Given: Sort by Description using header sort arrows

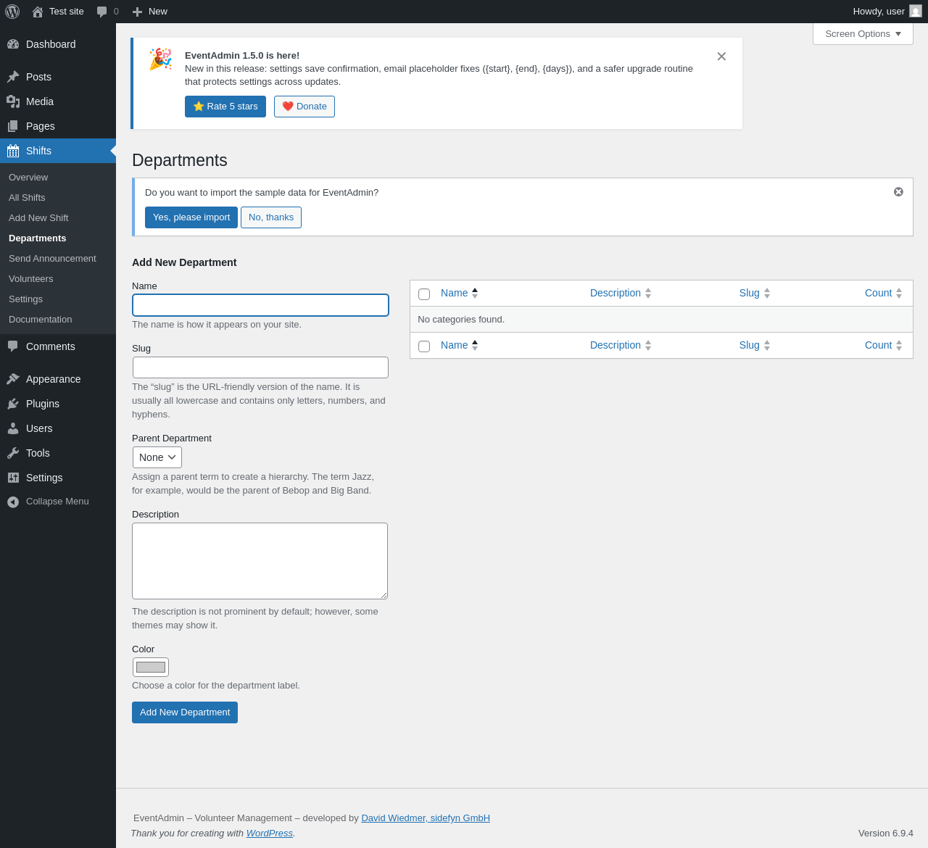Looking at the screenshot, I should pos(648,293).
